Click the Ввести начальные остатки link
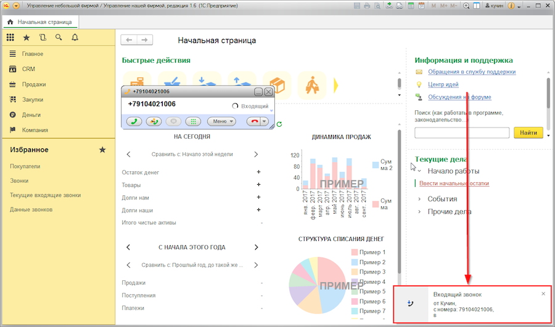This screenshot has width=555, height=327. click(454, 184)
